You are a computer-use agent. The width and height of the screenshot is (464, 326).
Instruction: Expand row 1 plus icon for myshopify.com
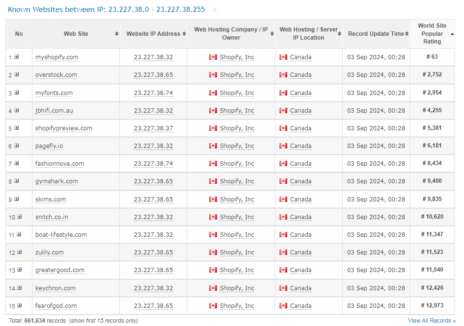coord(17,57)
